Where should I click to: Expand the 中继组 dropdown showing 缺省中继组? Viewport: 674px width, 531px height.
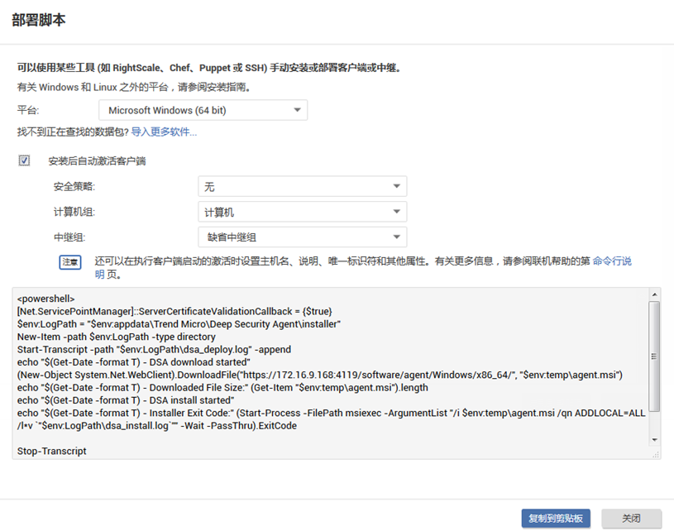(302, 237)
